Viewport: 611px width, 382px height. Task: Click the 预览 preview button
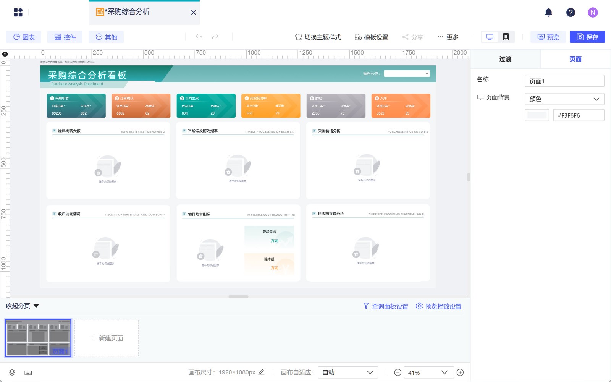[x=548, y=37]
